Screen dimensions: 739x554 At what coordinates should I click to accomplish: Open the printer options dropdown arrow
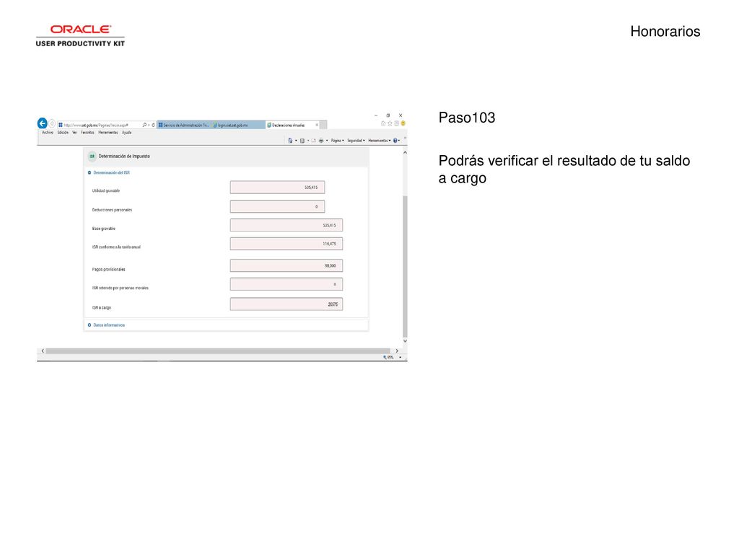coord(327,141)
